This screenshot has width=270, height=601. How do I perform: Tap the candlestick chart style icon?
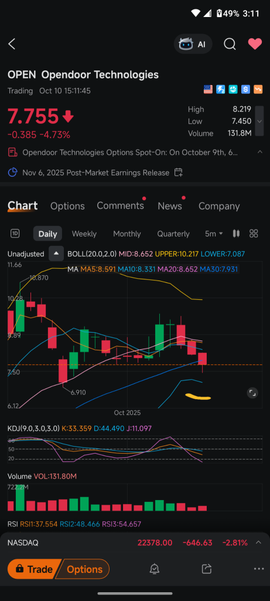click(x=237, y=234)
